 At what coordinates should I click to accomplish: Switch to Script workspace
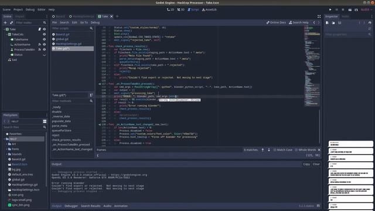193,9
